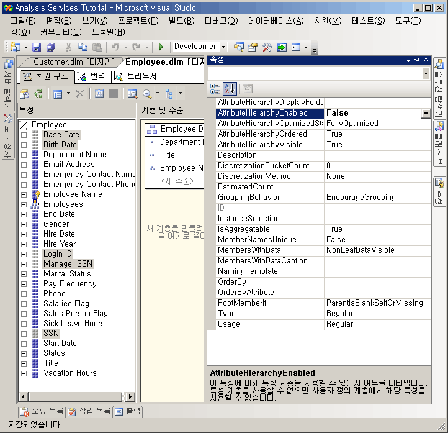
Task: Click the properties panel pin icon
Action: click(x=416, y=60)
